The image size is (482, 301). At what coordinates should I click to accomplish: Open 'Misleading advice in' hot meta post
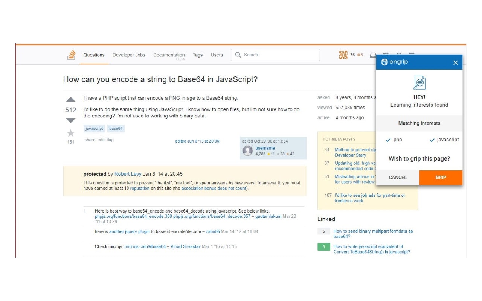pos(355,179)
